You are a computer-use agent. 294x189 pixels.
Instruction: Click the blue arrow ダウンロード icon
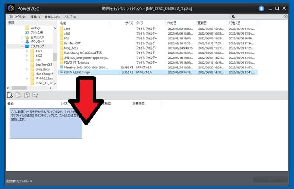point(27,42)
